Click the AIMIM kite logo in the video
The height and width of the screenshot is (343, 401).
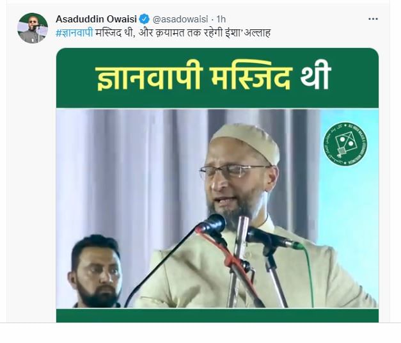coord(345,144)
